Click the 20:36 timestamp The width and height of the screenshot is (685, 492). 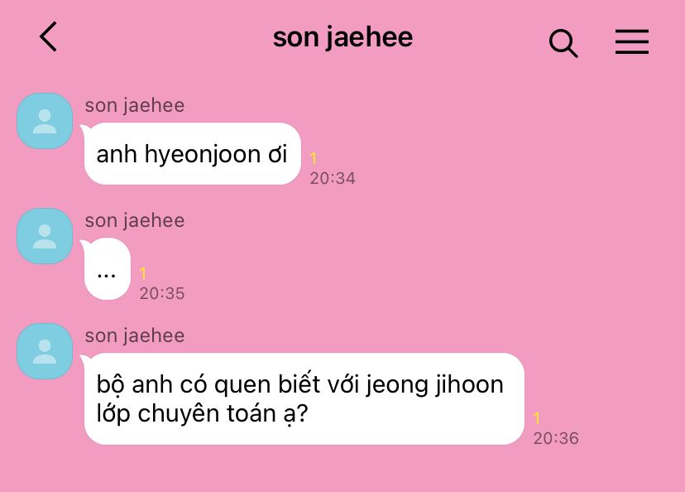[556, 438]
